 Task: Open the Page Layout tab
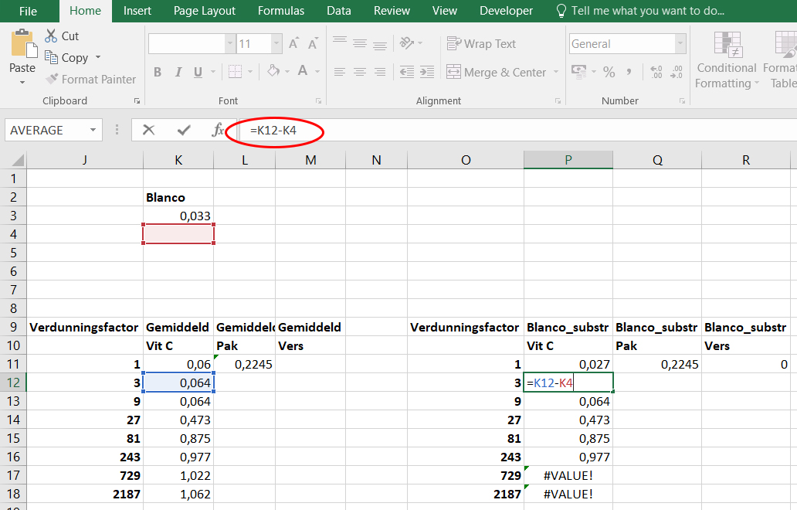pos(205,11)
